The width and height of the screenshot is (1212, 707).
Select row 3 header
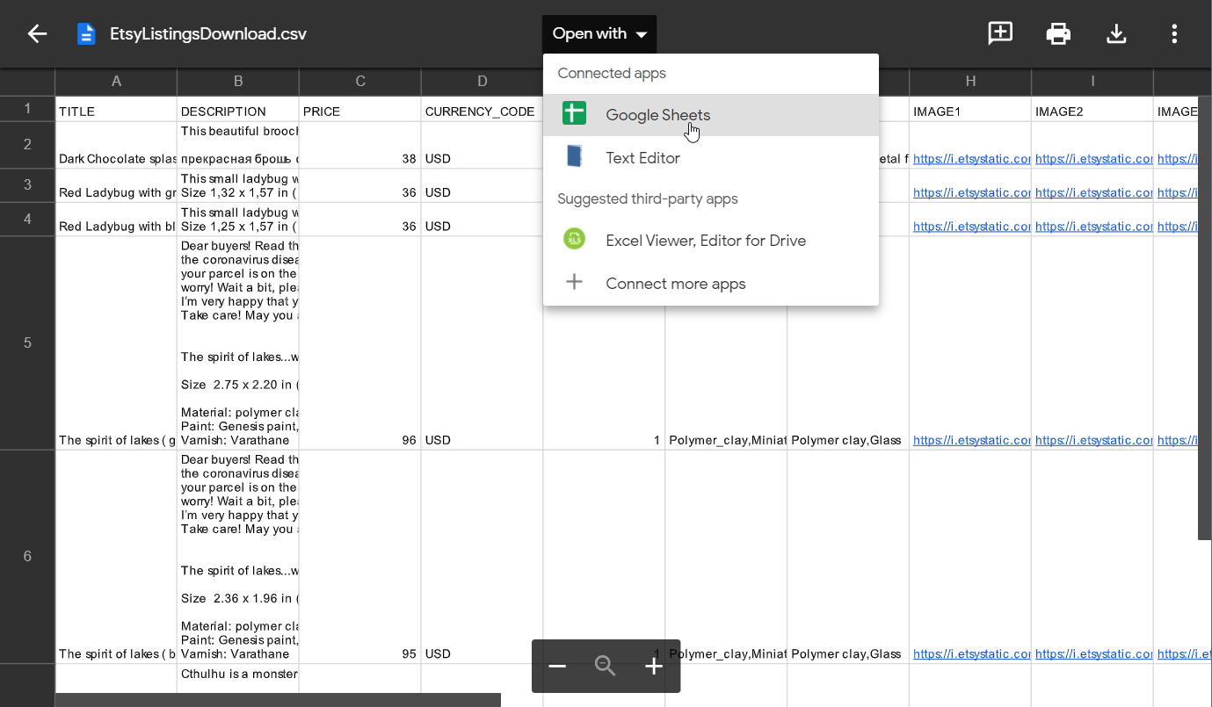point(27,185)
